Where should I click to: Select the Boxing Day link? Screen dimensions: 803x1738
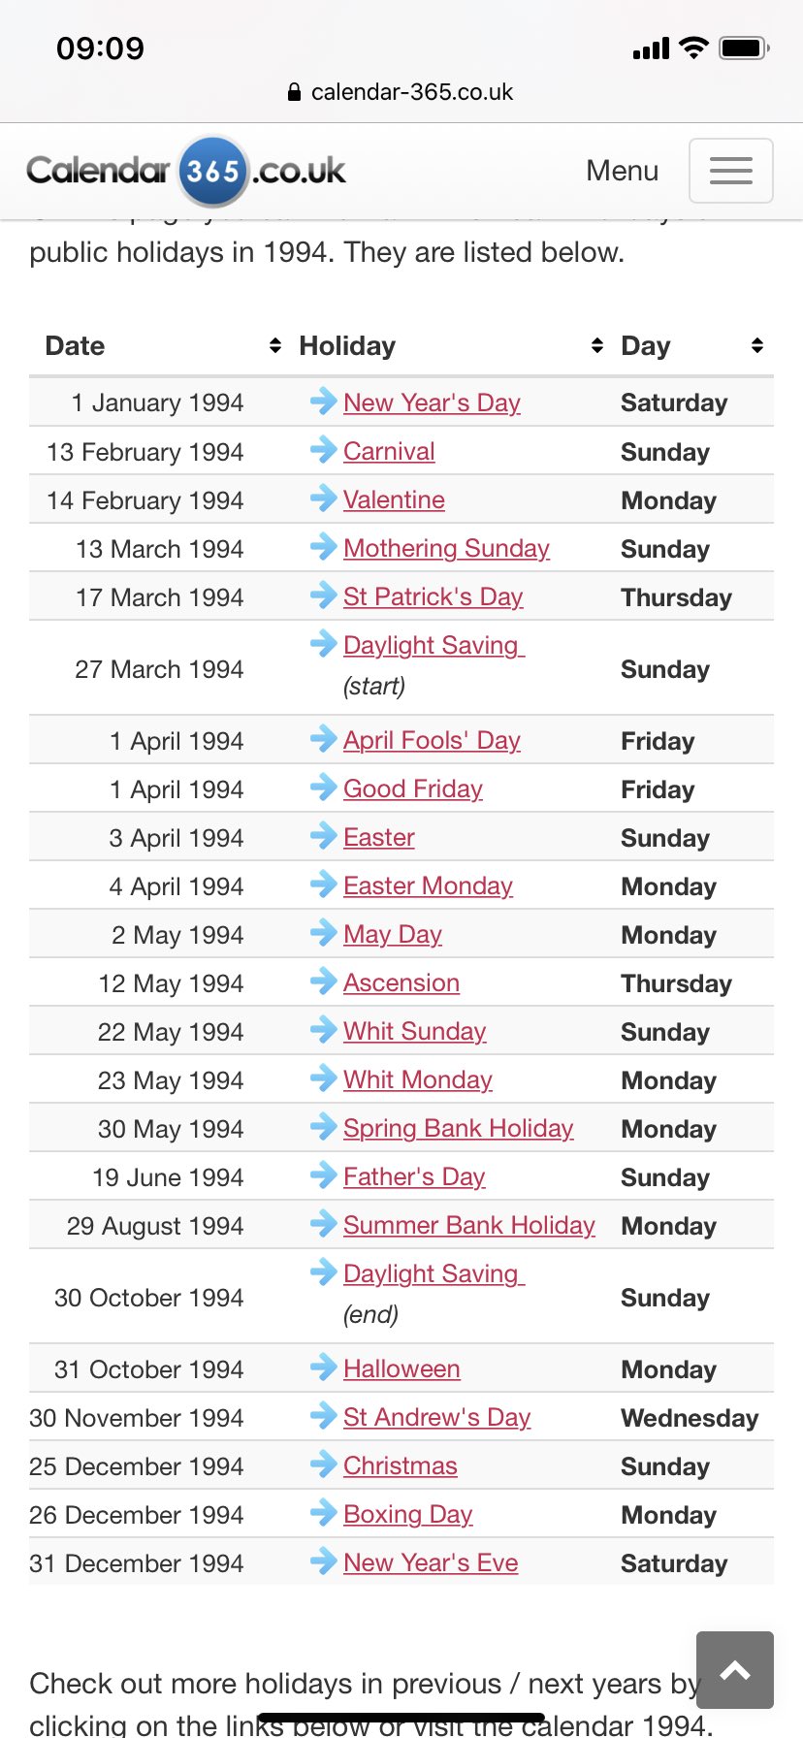click(408, 1514)
